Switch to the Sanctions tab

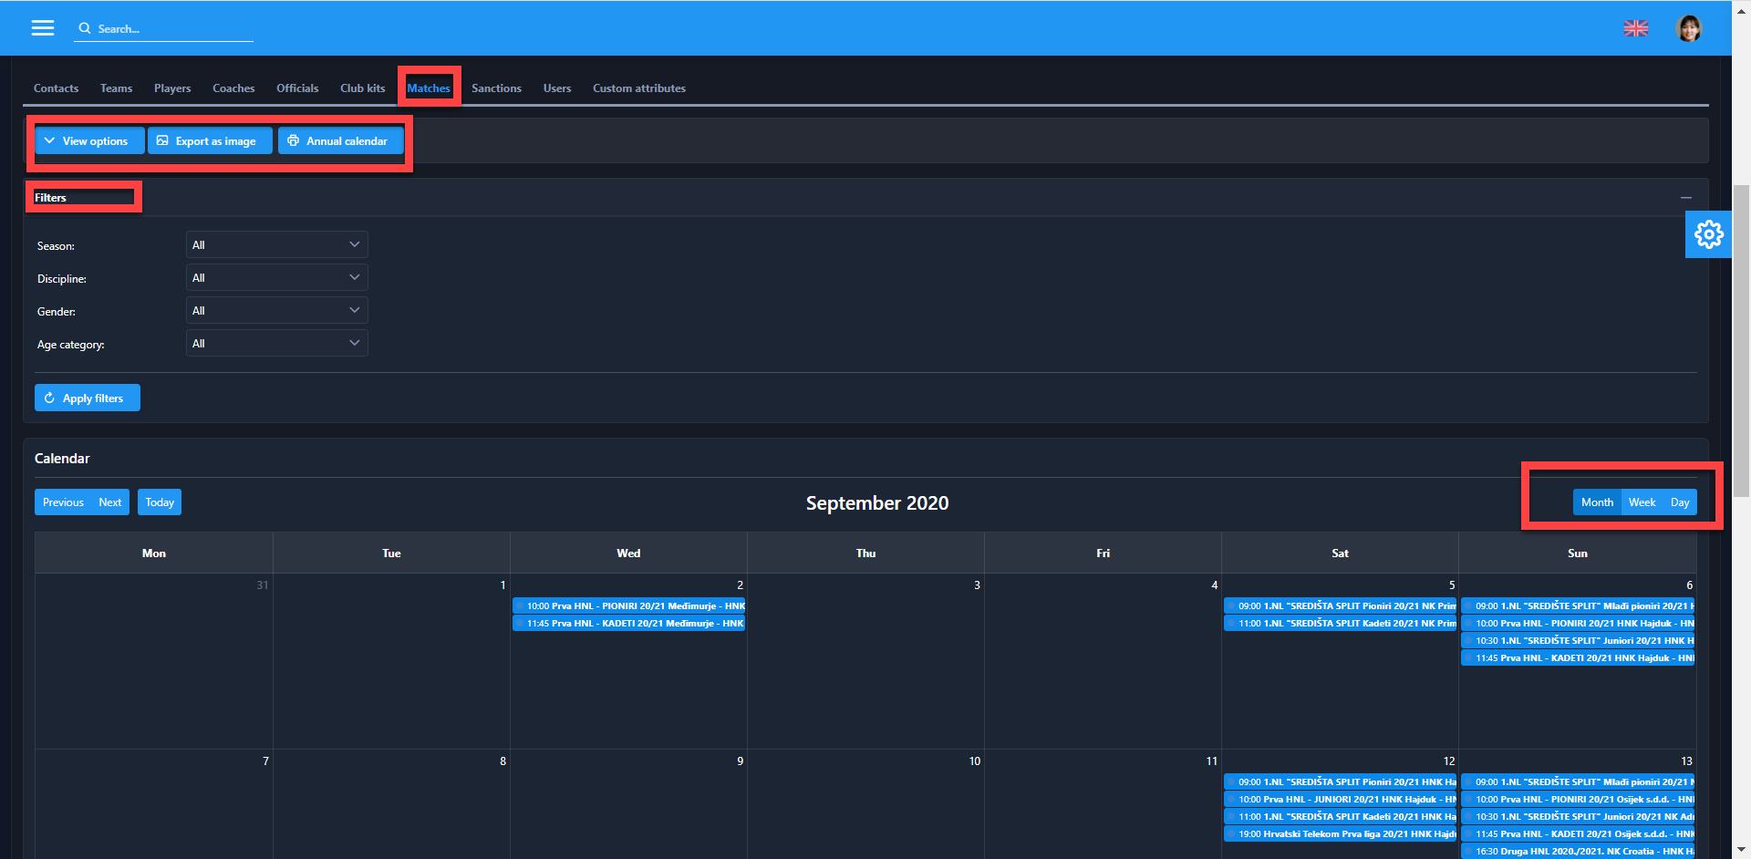click(x=496, y=88)
